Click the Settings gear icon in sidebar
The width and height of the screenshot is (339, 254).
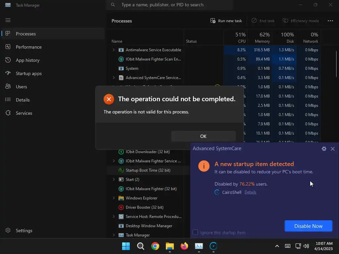coord(8,231)
